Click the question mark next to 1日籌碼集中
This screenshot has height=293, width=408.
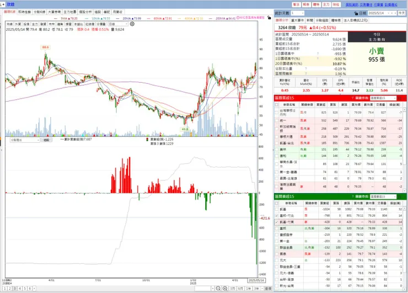pos(318,54)
